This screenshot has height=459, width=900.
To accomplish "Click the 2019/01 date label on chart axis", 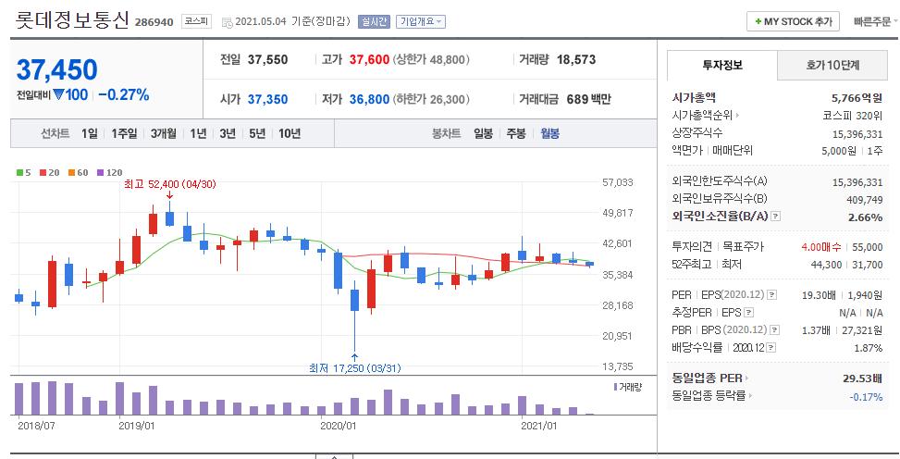I will [137, 426].
